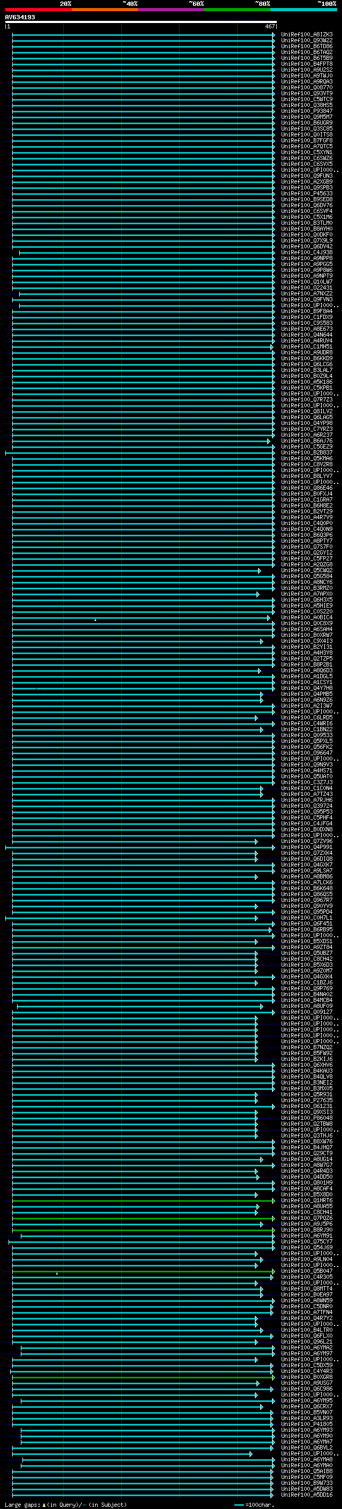This screenshot has height=1509, width=342.
Task: Select hit label UniRef100_Q4PMB5
Action: click(307, 694)
